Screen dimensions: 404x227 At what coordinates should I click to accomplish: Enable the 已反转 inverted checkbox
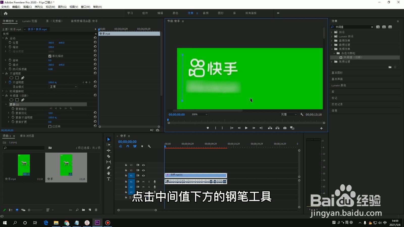50,126
